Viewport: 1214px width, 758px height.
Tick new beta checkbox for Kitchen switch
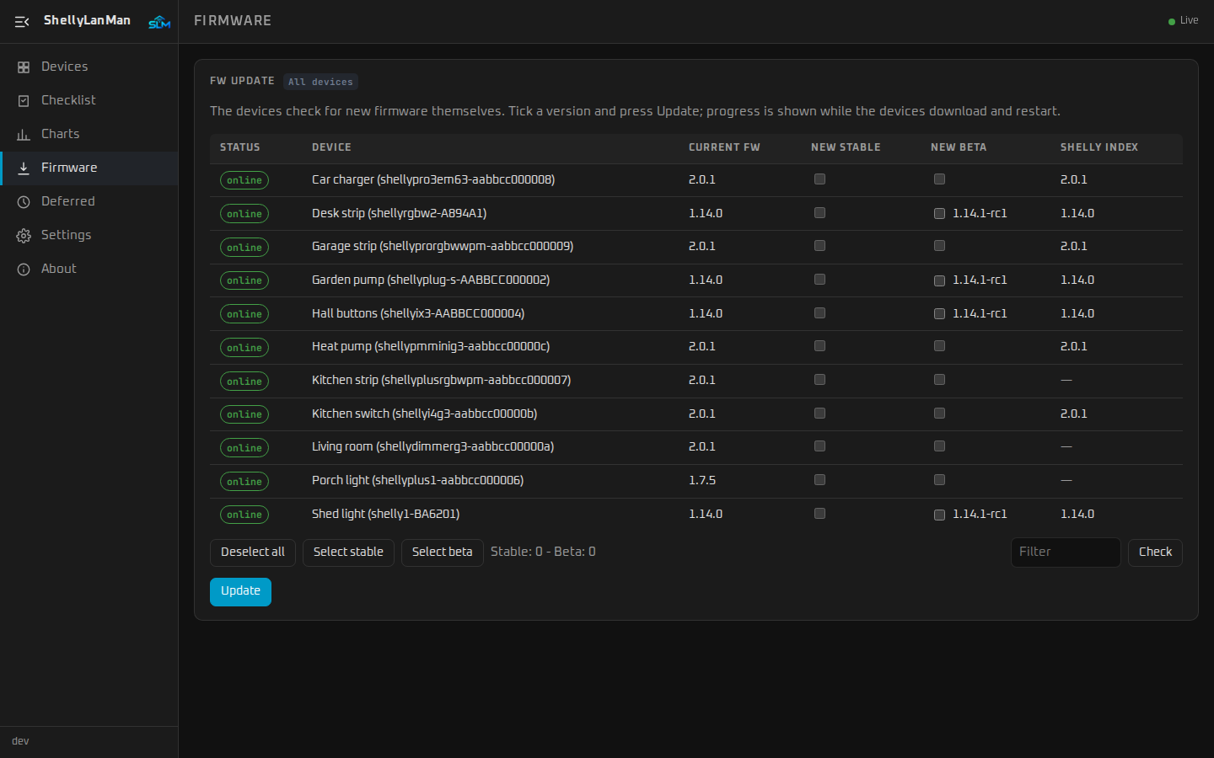point(939,414)
